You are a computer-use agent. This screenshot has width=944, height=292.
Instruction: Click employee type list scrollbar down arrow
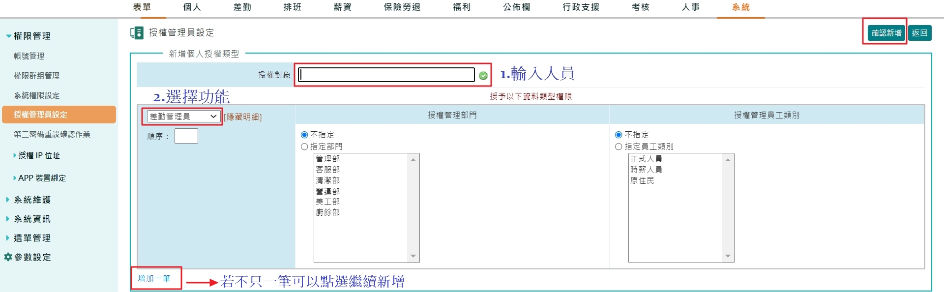point(728,256)
